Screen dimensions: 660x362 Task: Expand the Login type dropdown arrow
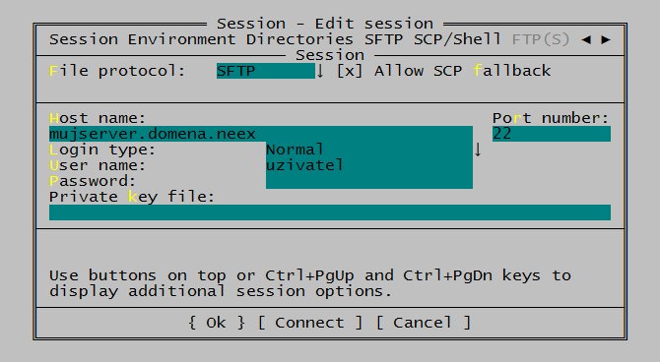(x=478, y=150)
